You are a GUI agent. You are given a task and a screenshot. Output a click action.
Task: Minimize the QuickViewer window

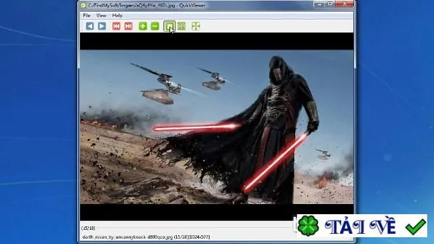click(x=319, y=4)
